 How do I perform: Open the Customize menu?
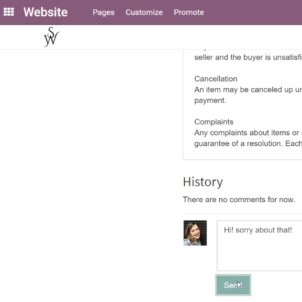click(144, 13)
